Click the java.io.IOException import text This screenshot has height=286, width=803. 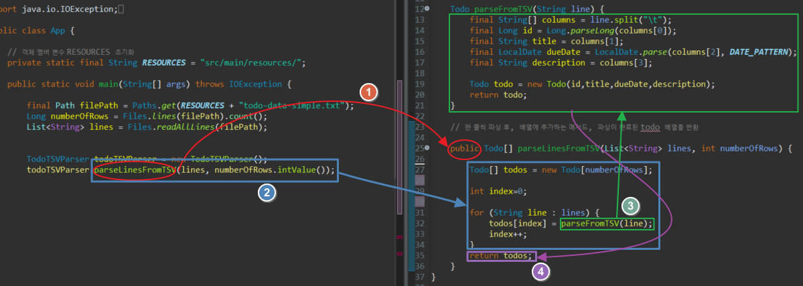[x=68, y=9]
